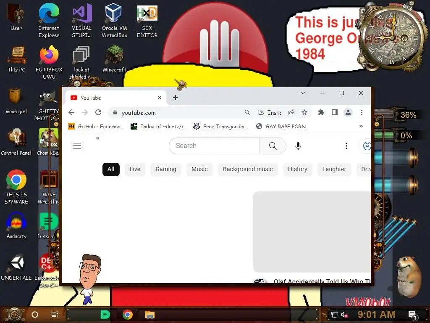430x323 pixels.
Task: Toggle Chrome side panel icon
Action: [334, 112]
